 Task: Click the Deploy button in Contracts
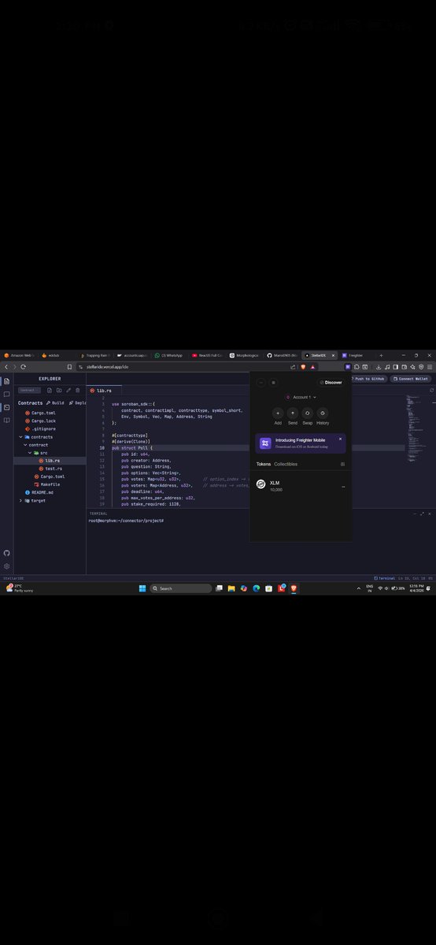[77, 402]
